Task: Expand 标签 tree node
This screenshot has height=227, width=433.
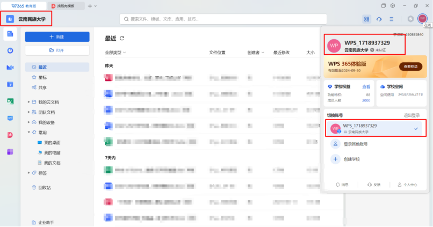Action: pyautogui.click(x=28, y=173)
